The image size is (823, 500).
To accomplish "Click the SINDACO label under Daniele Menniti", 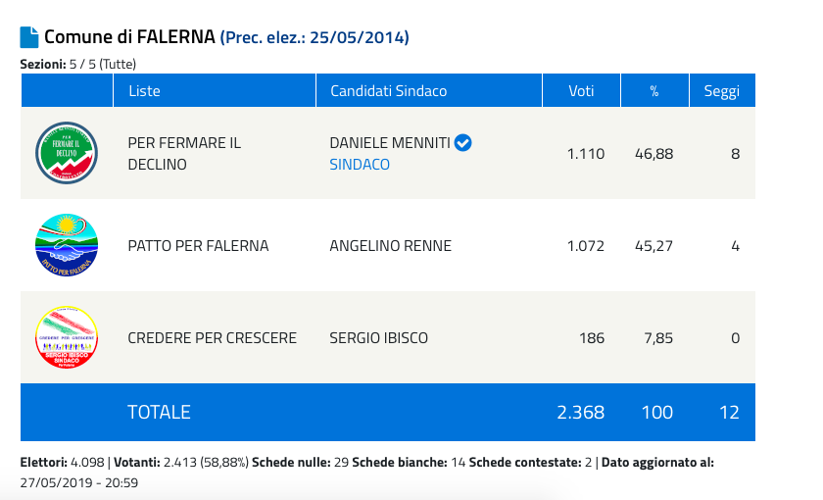I will [360, 165].
